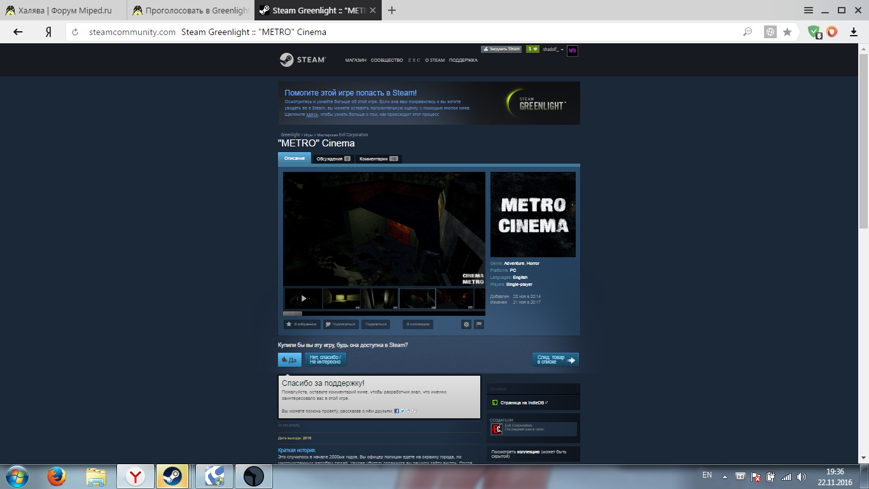Image resolution: width=869 pixels, height=489 pixels.
Task: Open the 'МАГАЗИН' menu
Action: point(356,60)
